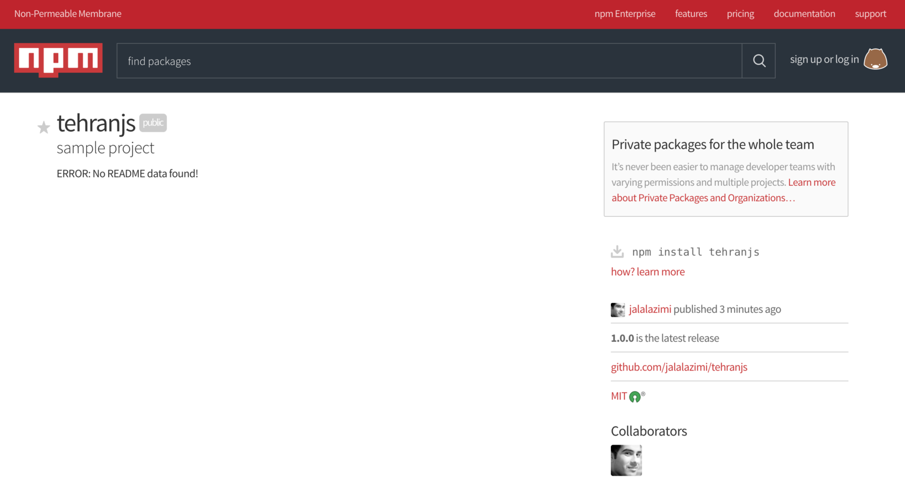Click how? learn more link
Screen dimensions: 905x483
648,272
